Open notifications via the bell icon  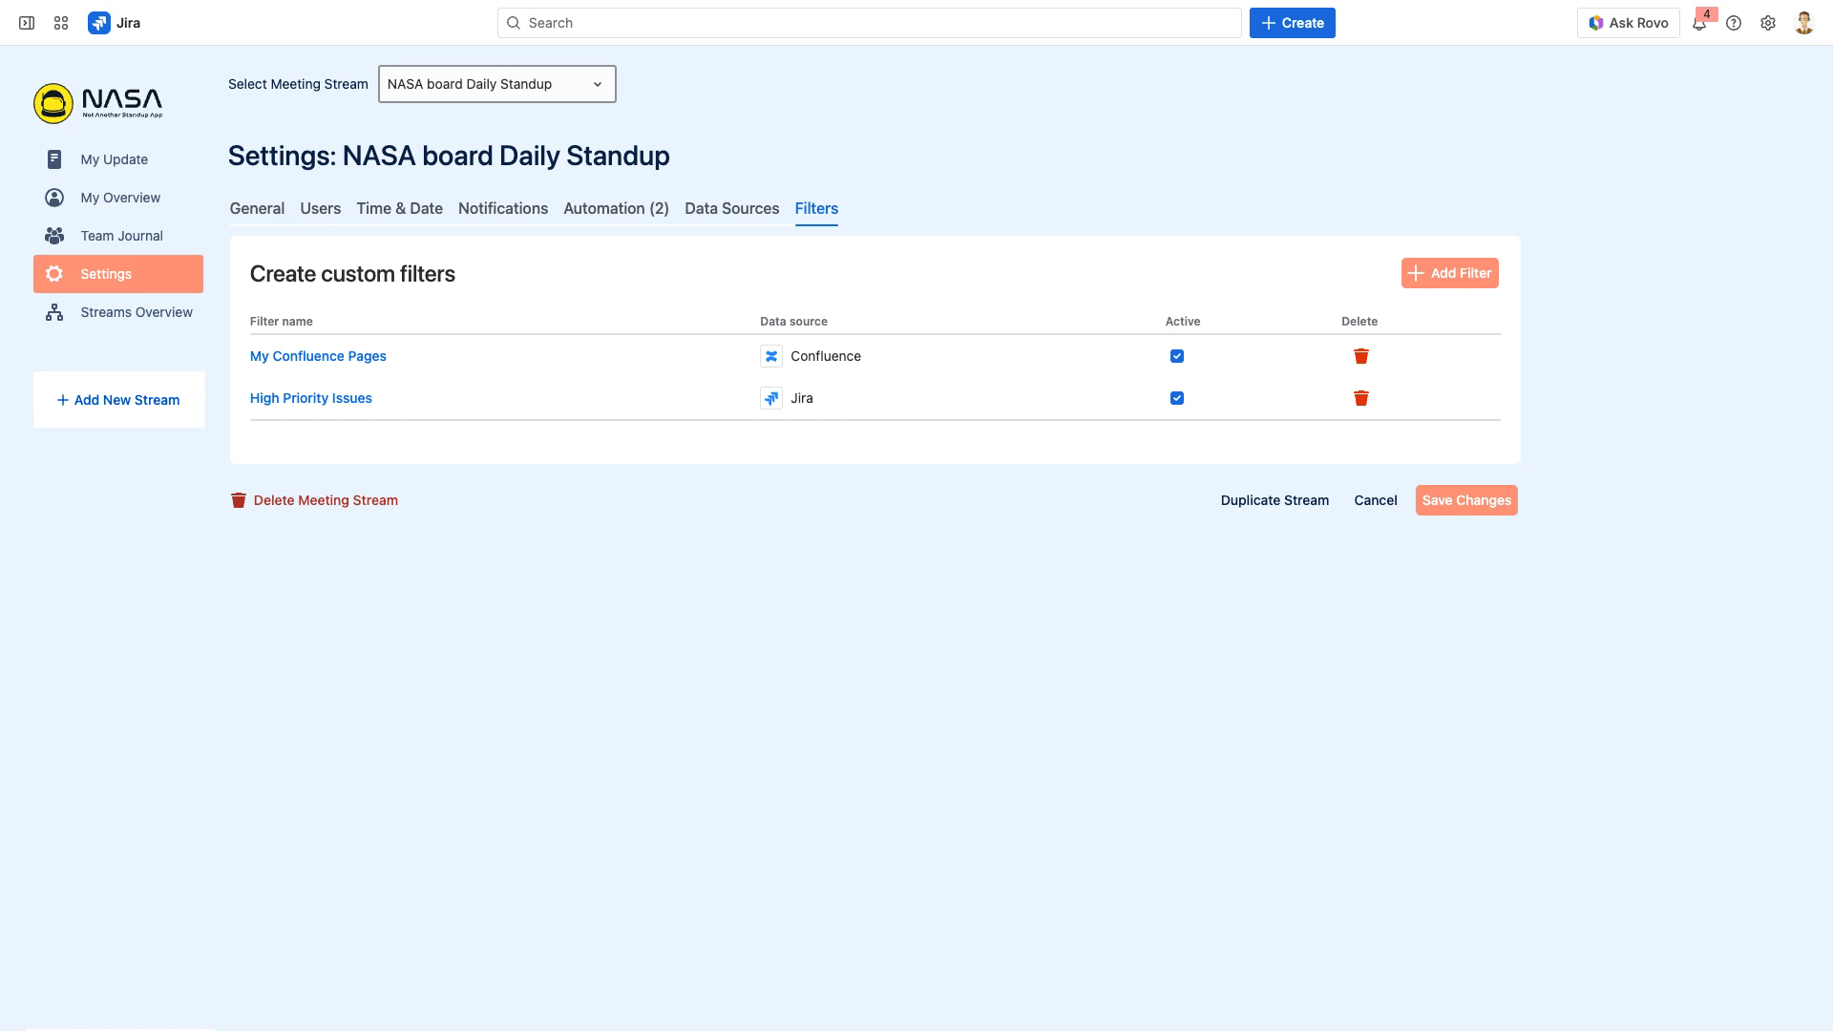1699,22
